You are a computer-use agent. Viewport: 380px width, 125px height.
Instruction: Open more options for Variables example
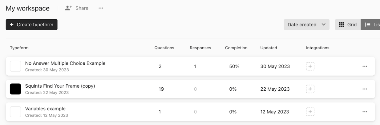tap(365, 112)
